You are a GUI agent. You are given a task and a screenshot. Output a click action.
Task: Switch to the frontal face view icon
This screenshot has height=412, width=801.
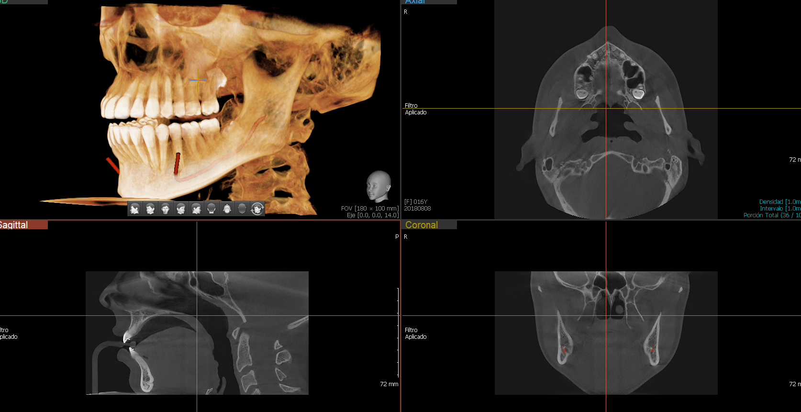[x=166, y=209]
